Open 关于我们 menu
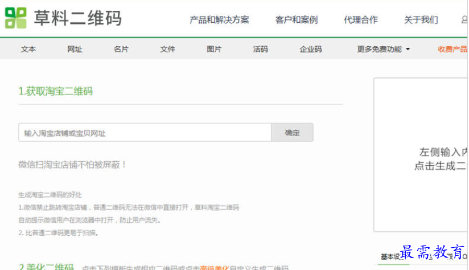 pos(421,20)
